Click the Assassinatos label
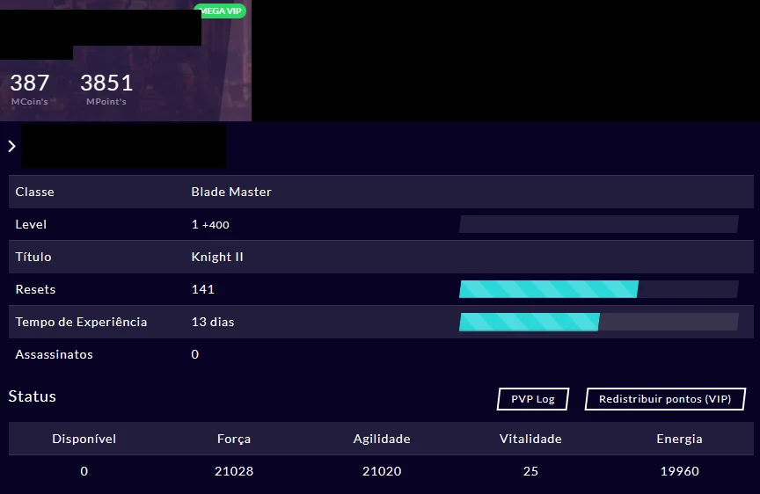760x494 pixels. click(54, 354)
